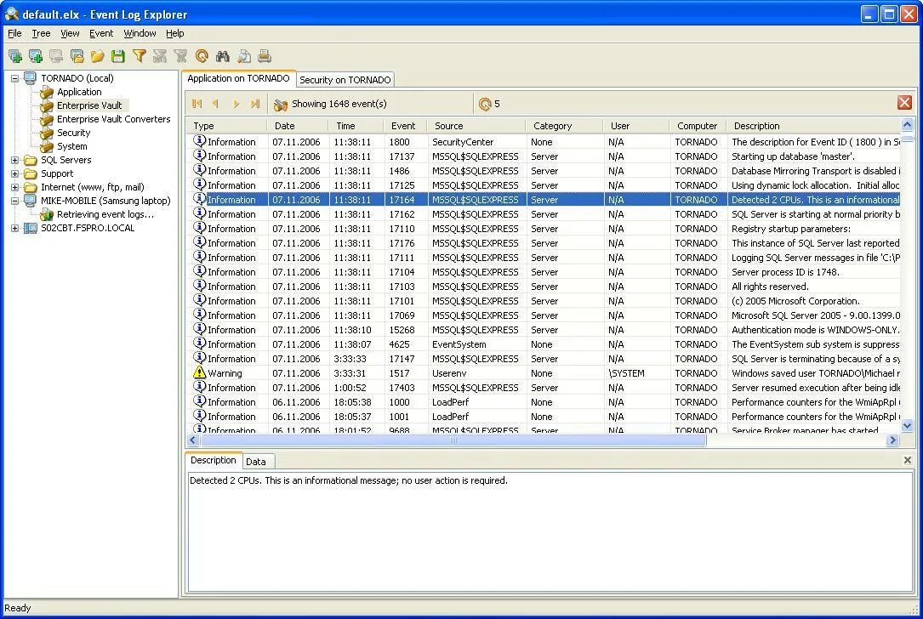Click the second add computer toolbar icon

(36, 56)
